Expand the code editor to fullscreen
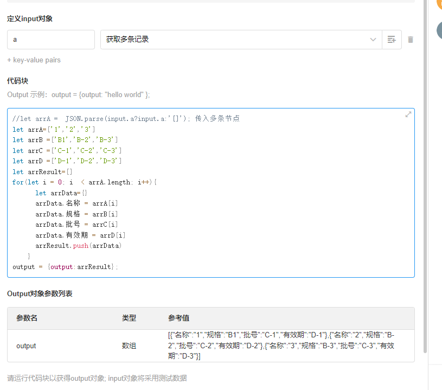The height and width of the screenshot is (390, 442). tap(408, 114)
